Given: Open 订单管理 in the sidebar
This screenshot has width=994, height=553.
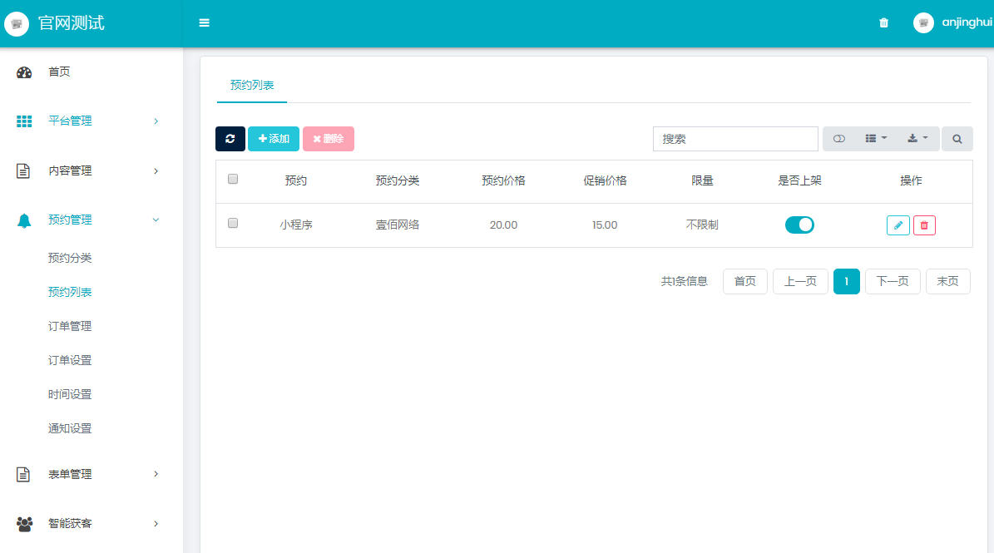Looking at the screenshot, I should (x=70, y=326).
